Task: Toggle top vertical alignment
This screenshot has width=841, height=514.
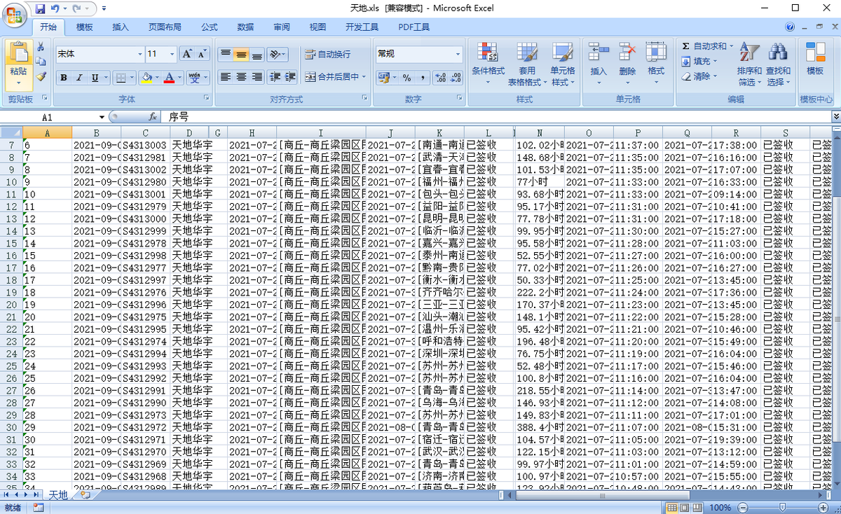Action: click(225, 54)
